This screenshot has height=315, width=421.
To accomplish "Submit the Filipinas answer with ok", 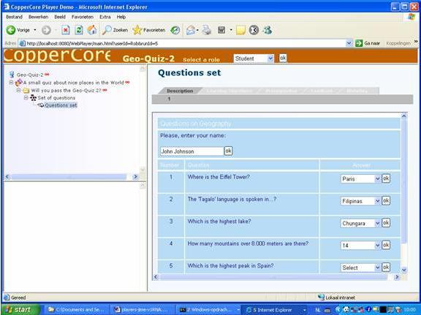I will click(386, 201).
